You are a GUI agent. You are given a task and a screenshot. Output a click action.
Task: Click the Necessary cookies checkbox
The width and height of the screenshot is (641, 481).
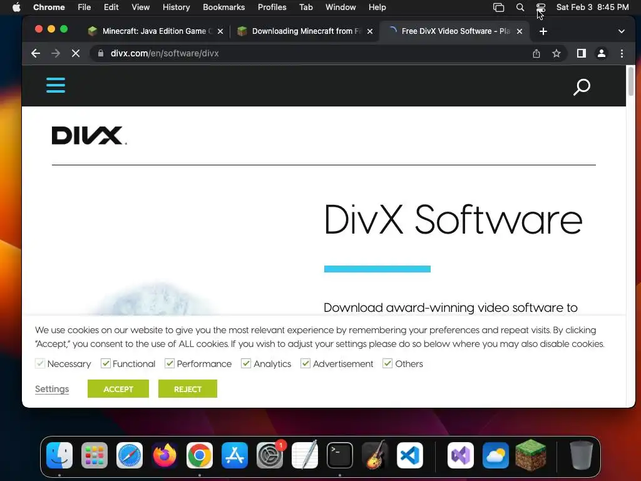[x=39, y=363]
